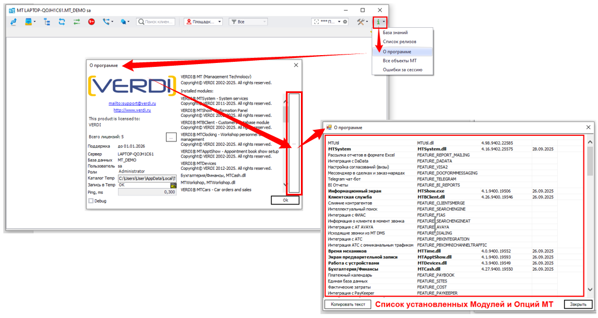Open the wrench and screwdriver tools icon

[361, 22]
